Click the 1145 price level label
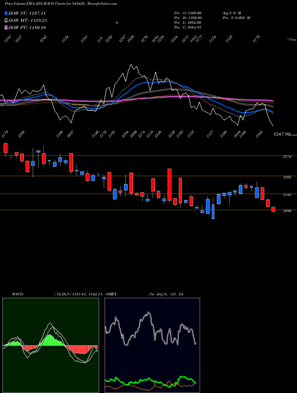Image resolution: width=297 pixels, height=393 pixels. coord(287,195)
